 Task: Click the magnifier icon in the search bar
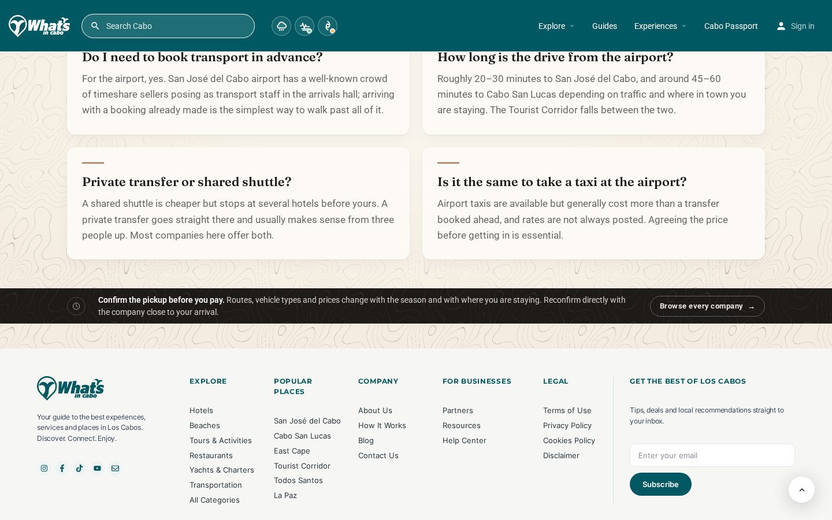(x=95, y=26)
